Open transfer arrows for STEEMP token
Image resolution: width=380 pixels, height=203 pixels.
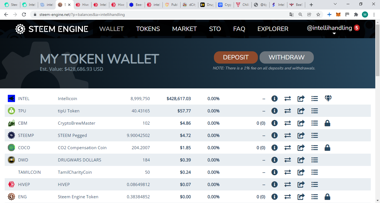(x=288, y=135)
